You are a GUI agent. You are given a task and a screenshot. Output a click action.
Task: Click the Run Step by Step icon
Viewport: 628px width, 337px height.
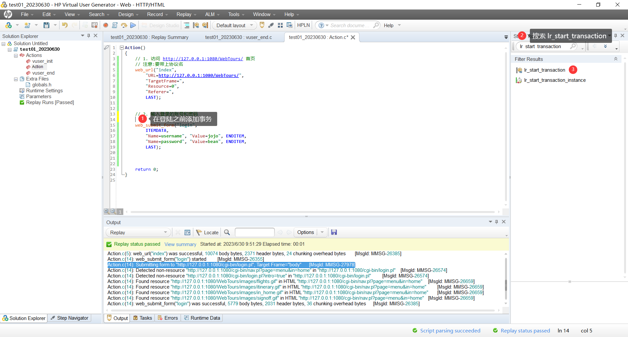(x=124, y=25)
